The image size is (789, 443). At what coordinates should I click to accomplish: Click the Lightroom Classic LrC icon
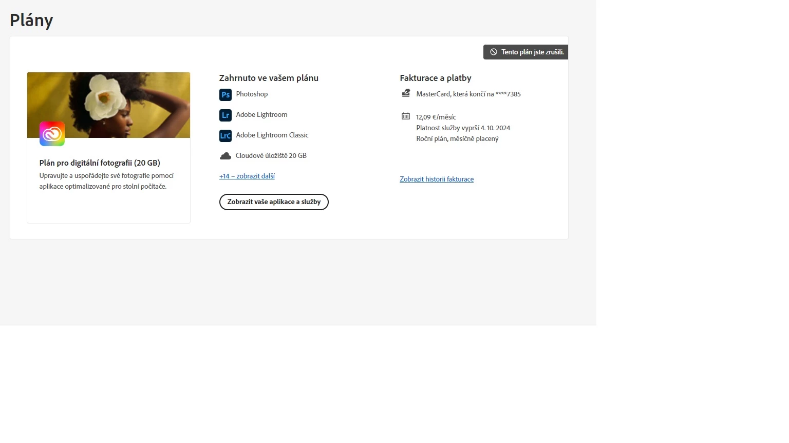tap(226, 135)
